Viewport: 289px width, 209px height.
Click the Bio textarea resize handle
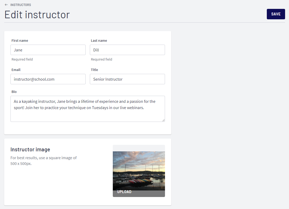pyautogui.click(x=163, y=120)
